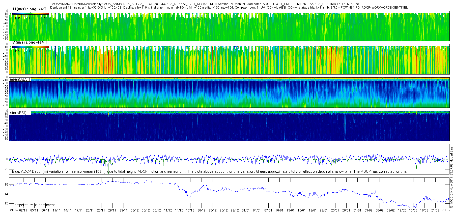
Task: Click the '02/11' date tick label
Action: pos(23,210)
